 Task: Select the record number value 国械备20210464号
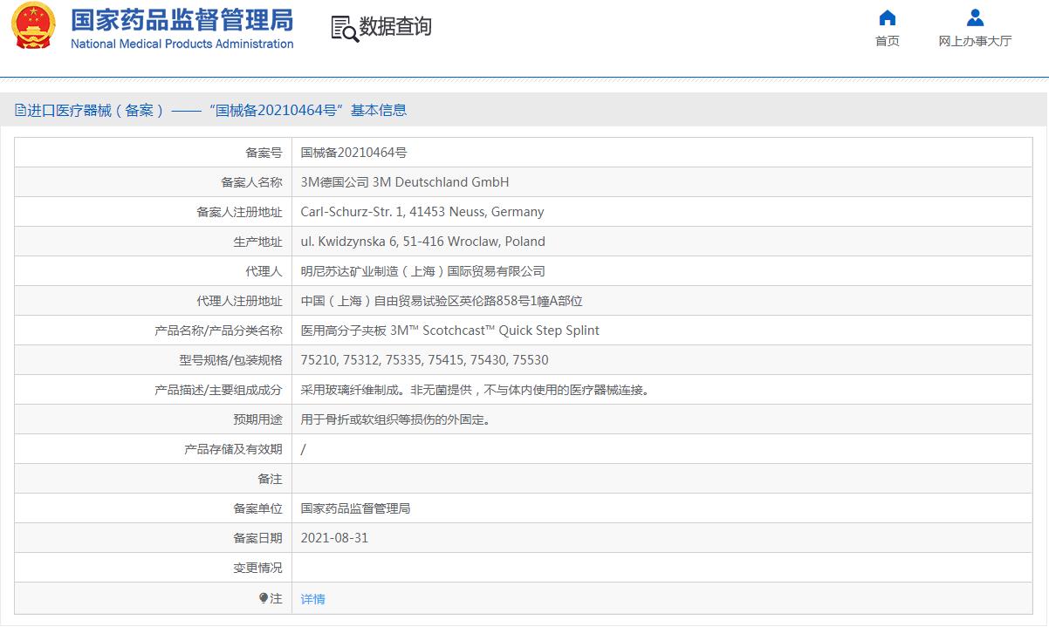point(354,153)
